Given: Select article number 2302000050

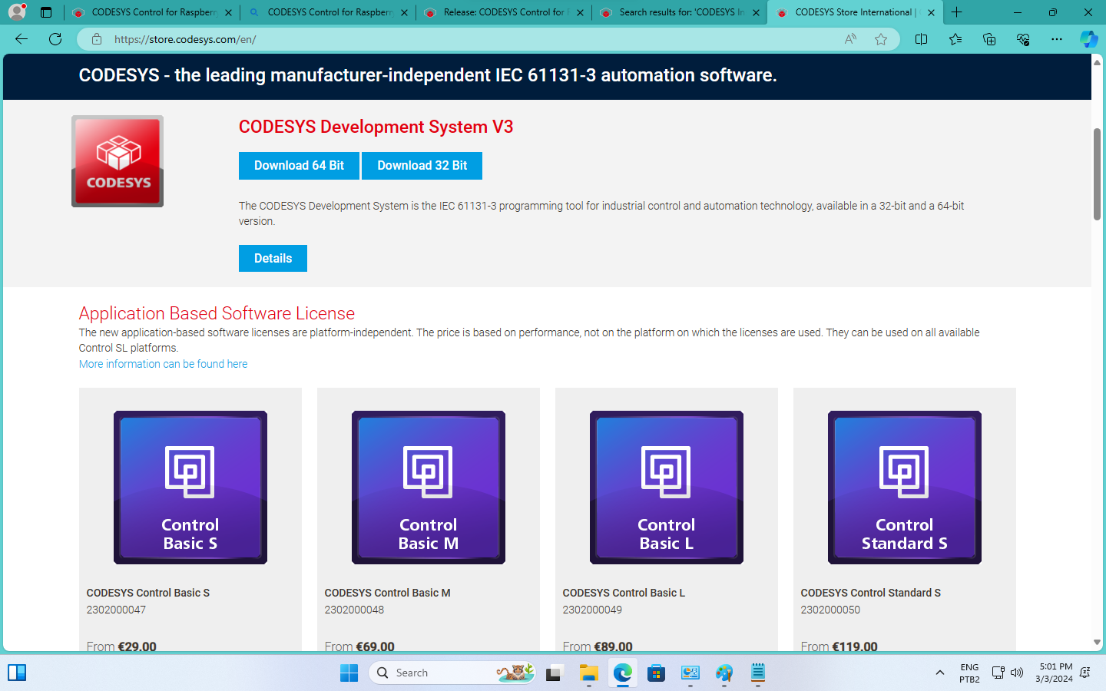Looking at the screenshot, I should pyautogui.click(x=830, y=610).
